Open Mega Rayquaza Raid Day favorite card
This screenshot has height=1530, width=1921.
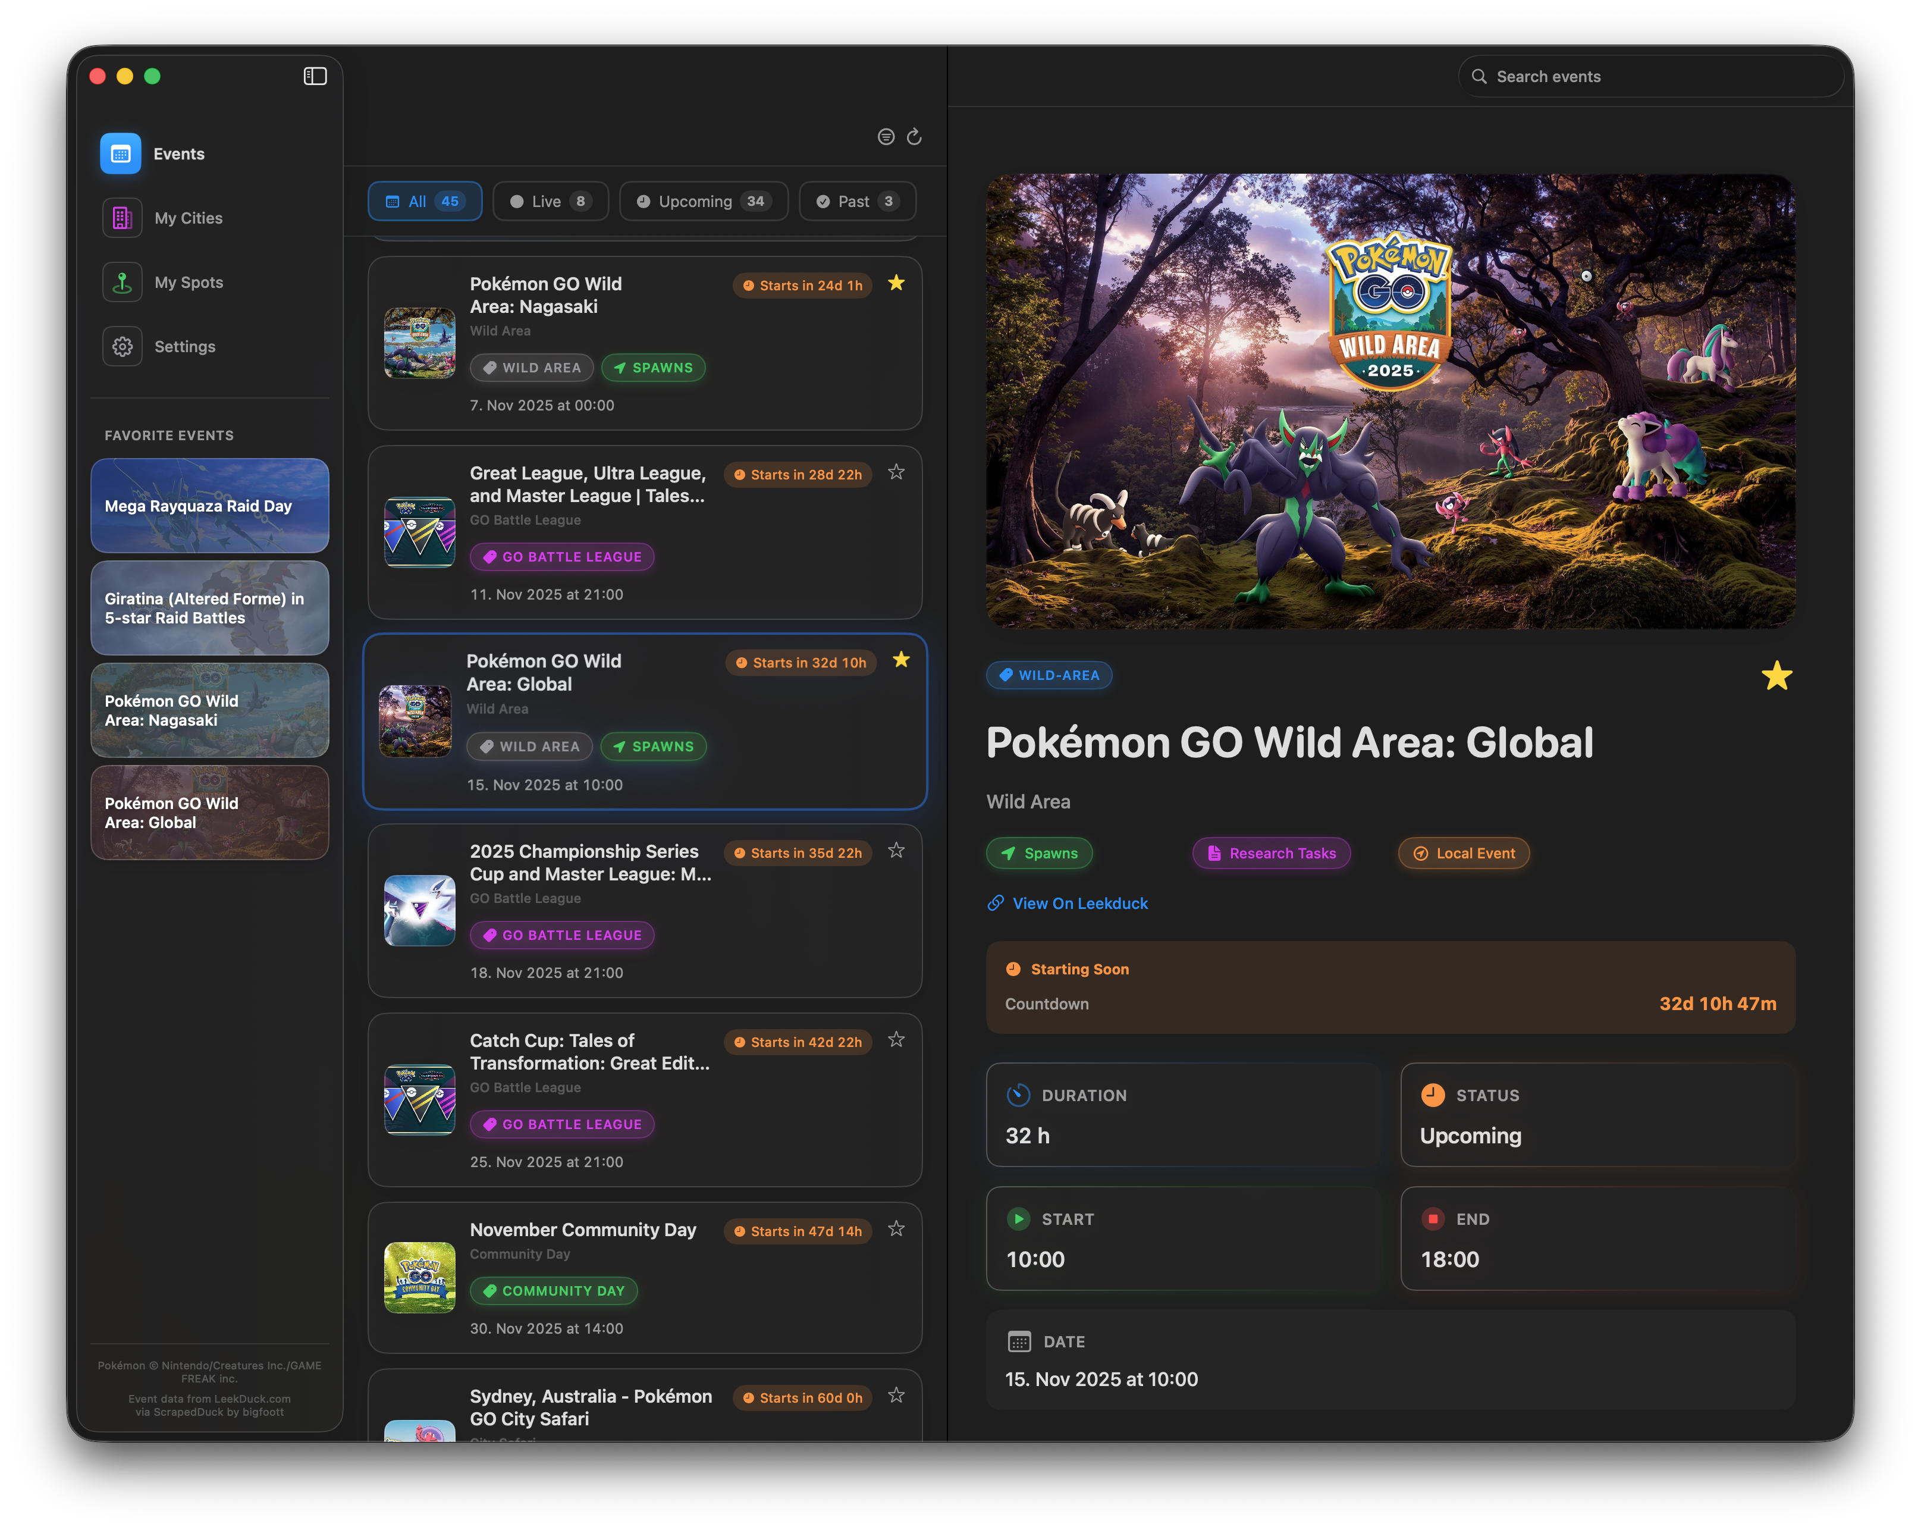[209, 505]
